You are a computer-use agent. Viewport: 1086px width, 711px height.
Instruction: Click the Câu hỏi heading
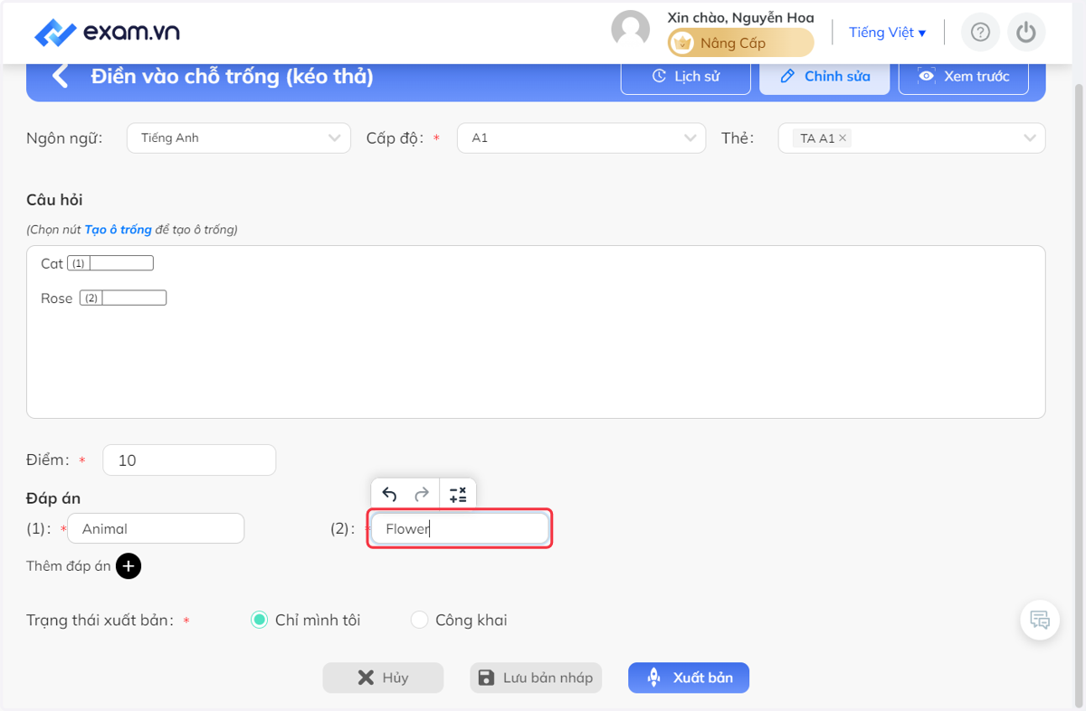click(x=54, y=200)
